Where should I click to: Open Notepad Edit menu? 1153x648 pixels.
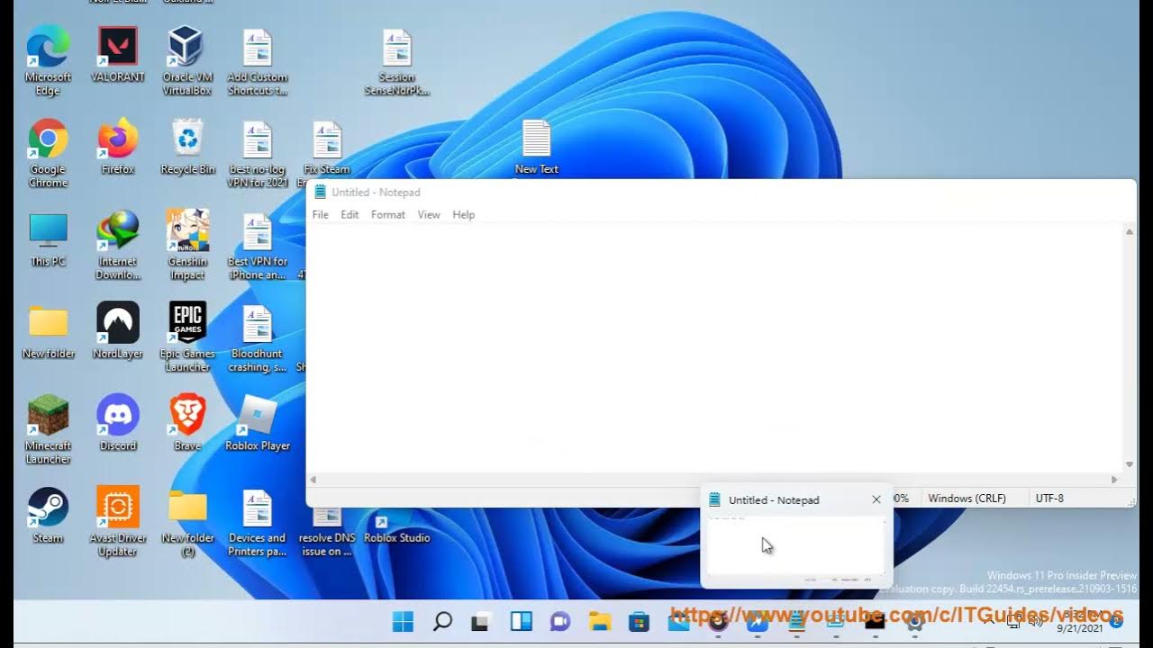click(350, 215)
